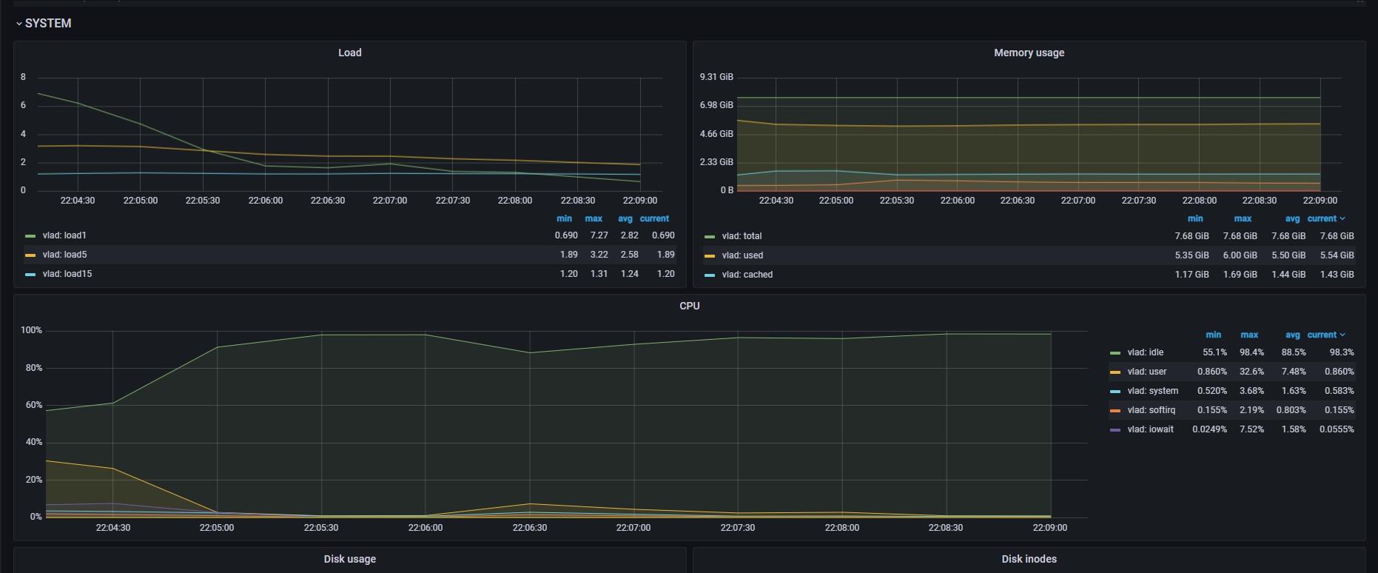1378x573 pixels.
Task: Click the color swatch for vlad: total
Action: point(710,237)
